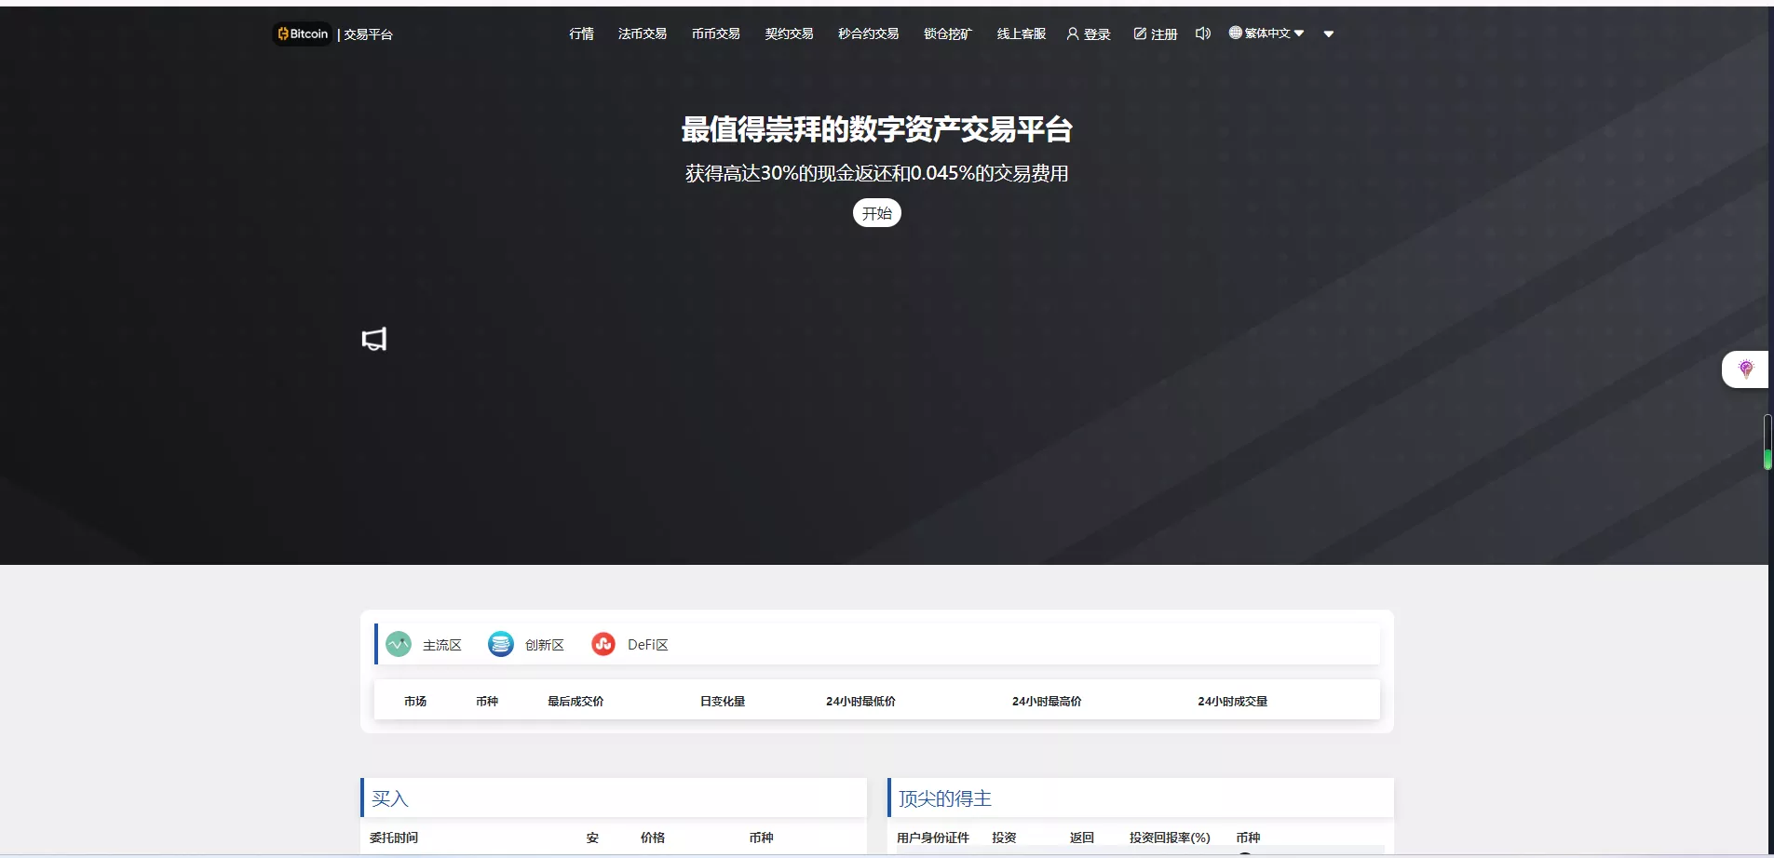The width and height of the screenshot is (1774, 858).
Task: Open 行情 market menu item
Action: coord(581,34)
